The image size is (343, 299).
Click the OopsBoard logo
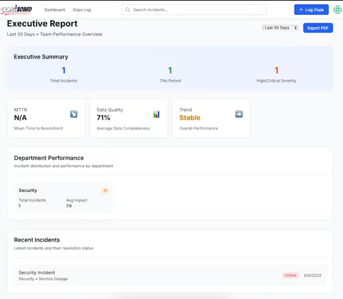click(16, 10)
